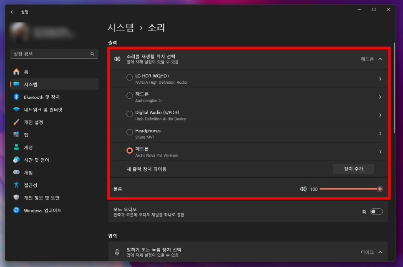Click the Bluetooth icon in sidebar
The image size is (403, 267).
tap(16, 97)
